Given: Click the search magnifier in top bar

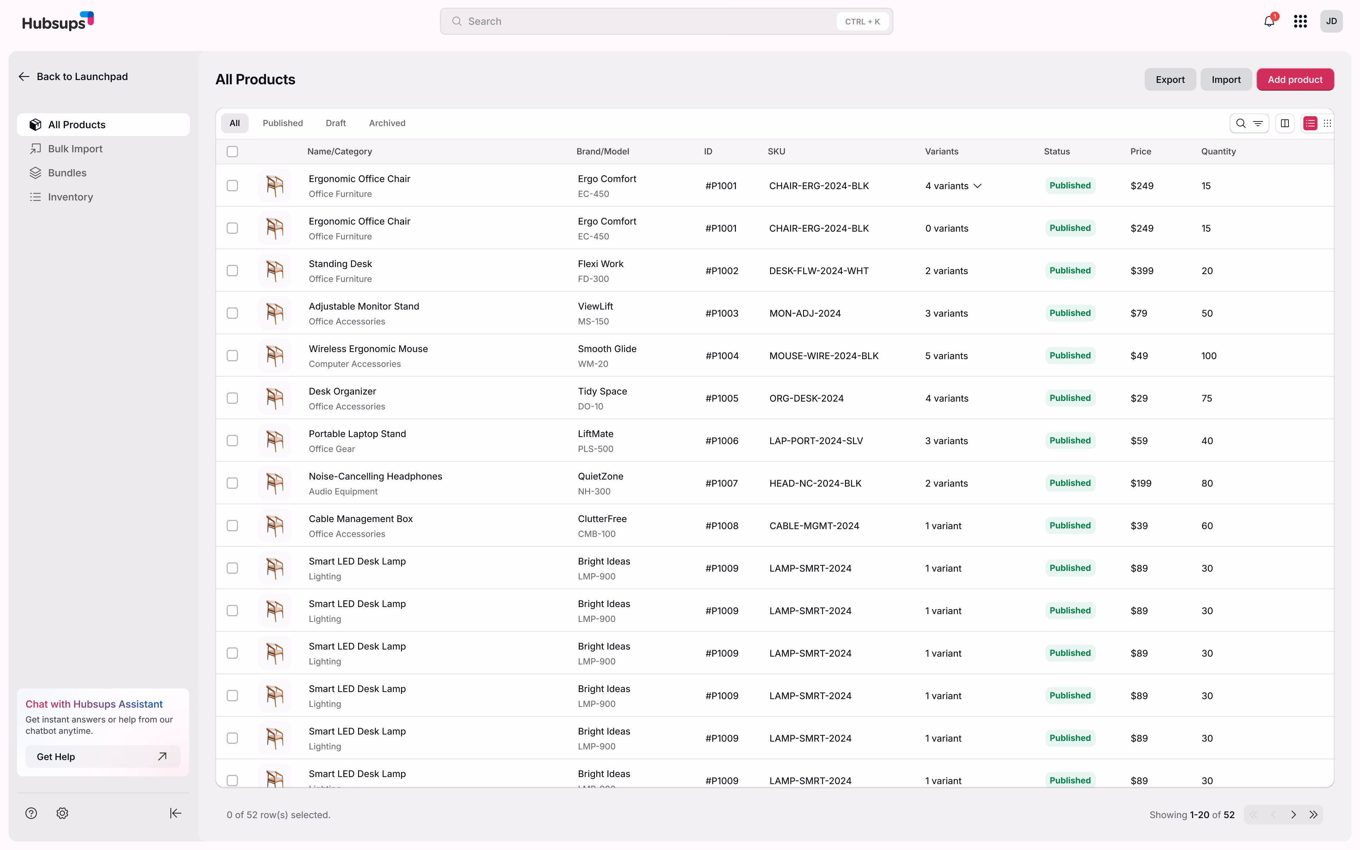Looking at the screenshot, I should coord(457,21).
